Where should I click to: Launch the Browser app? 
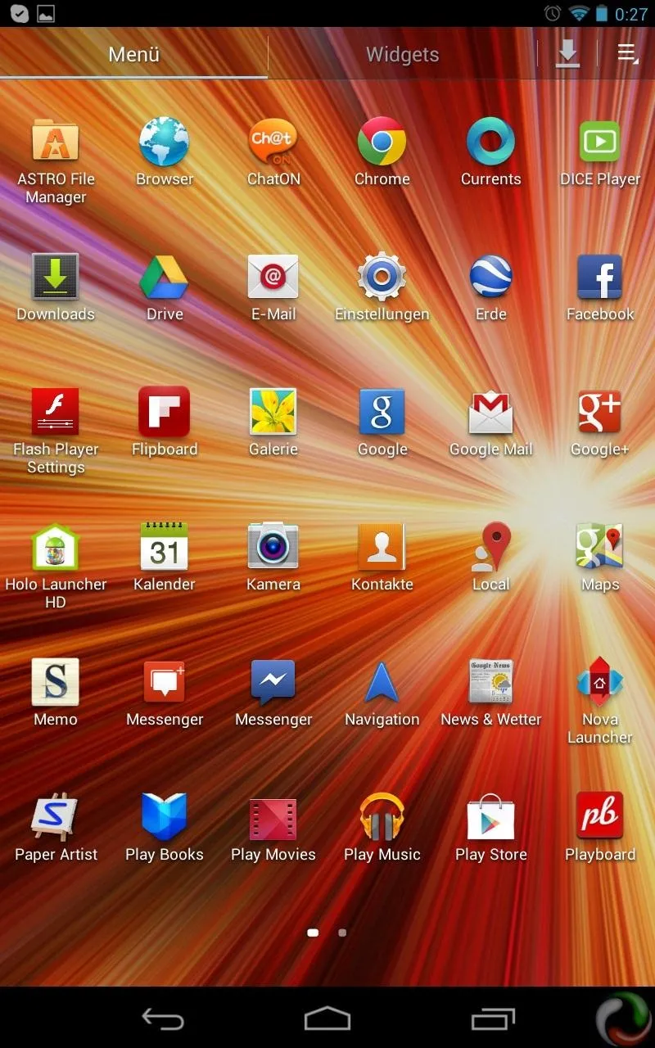(165, 151)
